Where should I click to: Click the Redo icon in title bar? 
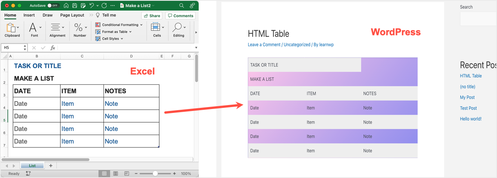tap(104, 6)
